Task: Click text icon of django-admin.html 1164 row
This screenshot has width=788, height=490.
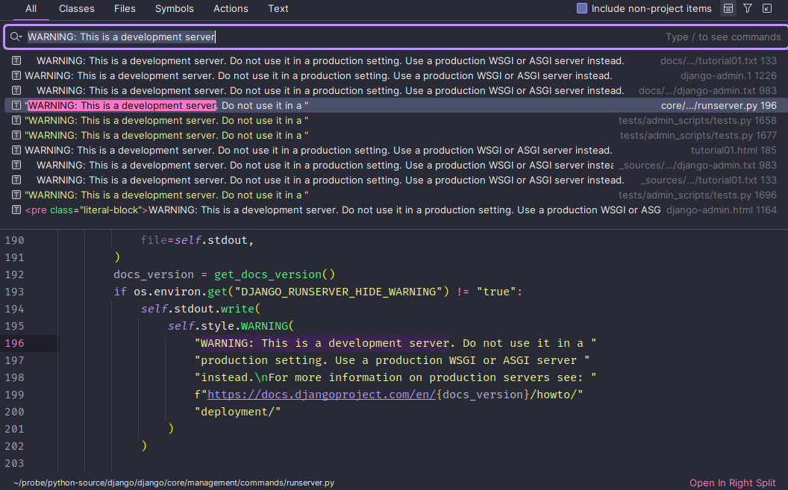Action: (16, 210)
